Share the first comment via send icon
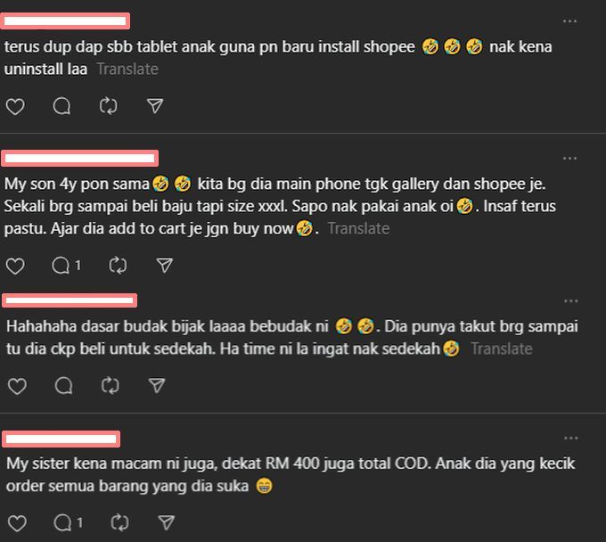The width and height of the screenshot is (606, 542). pos(155,105)
